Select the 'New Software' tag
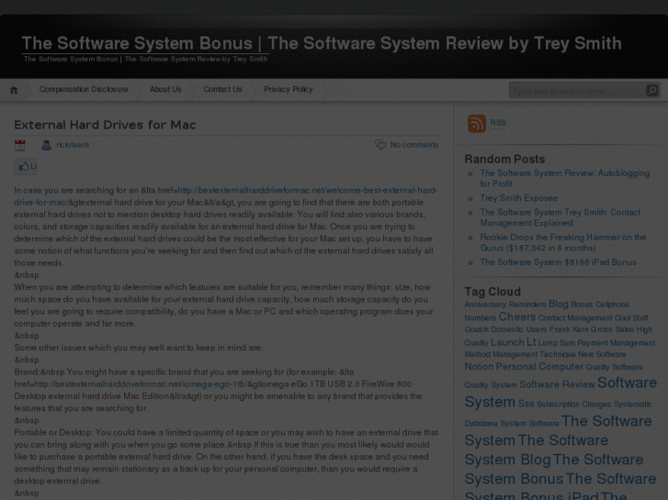The width and height of the screenshot is (668, 500). 602,354
